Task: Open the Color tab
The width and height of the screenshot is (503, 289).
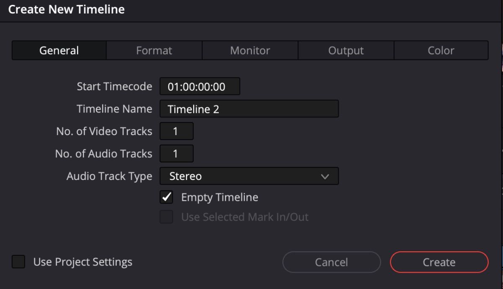Action: 441,50
